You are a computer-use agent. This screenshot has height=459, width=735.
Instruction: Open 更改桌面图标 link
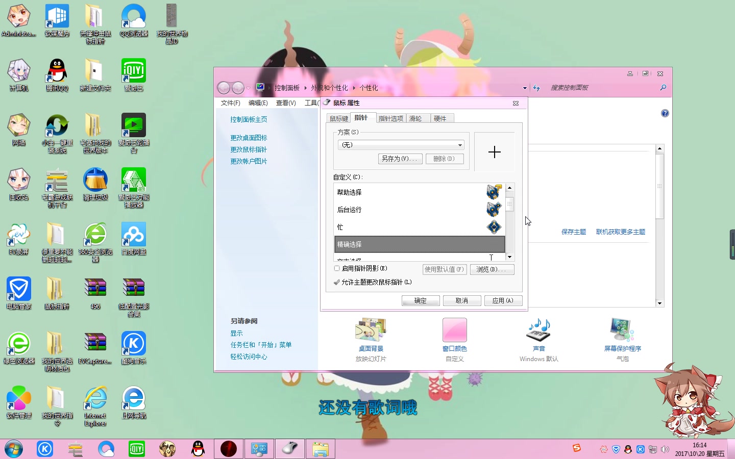(249, 138)
